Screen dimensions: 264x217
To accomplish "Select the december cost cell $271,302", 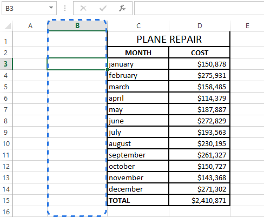I will pos(199,189).
